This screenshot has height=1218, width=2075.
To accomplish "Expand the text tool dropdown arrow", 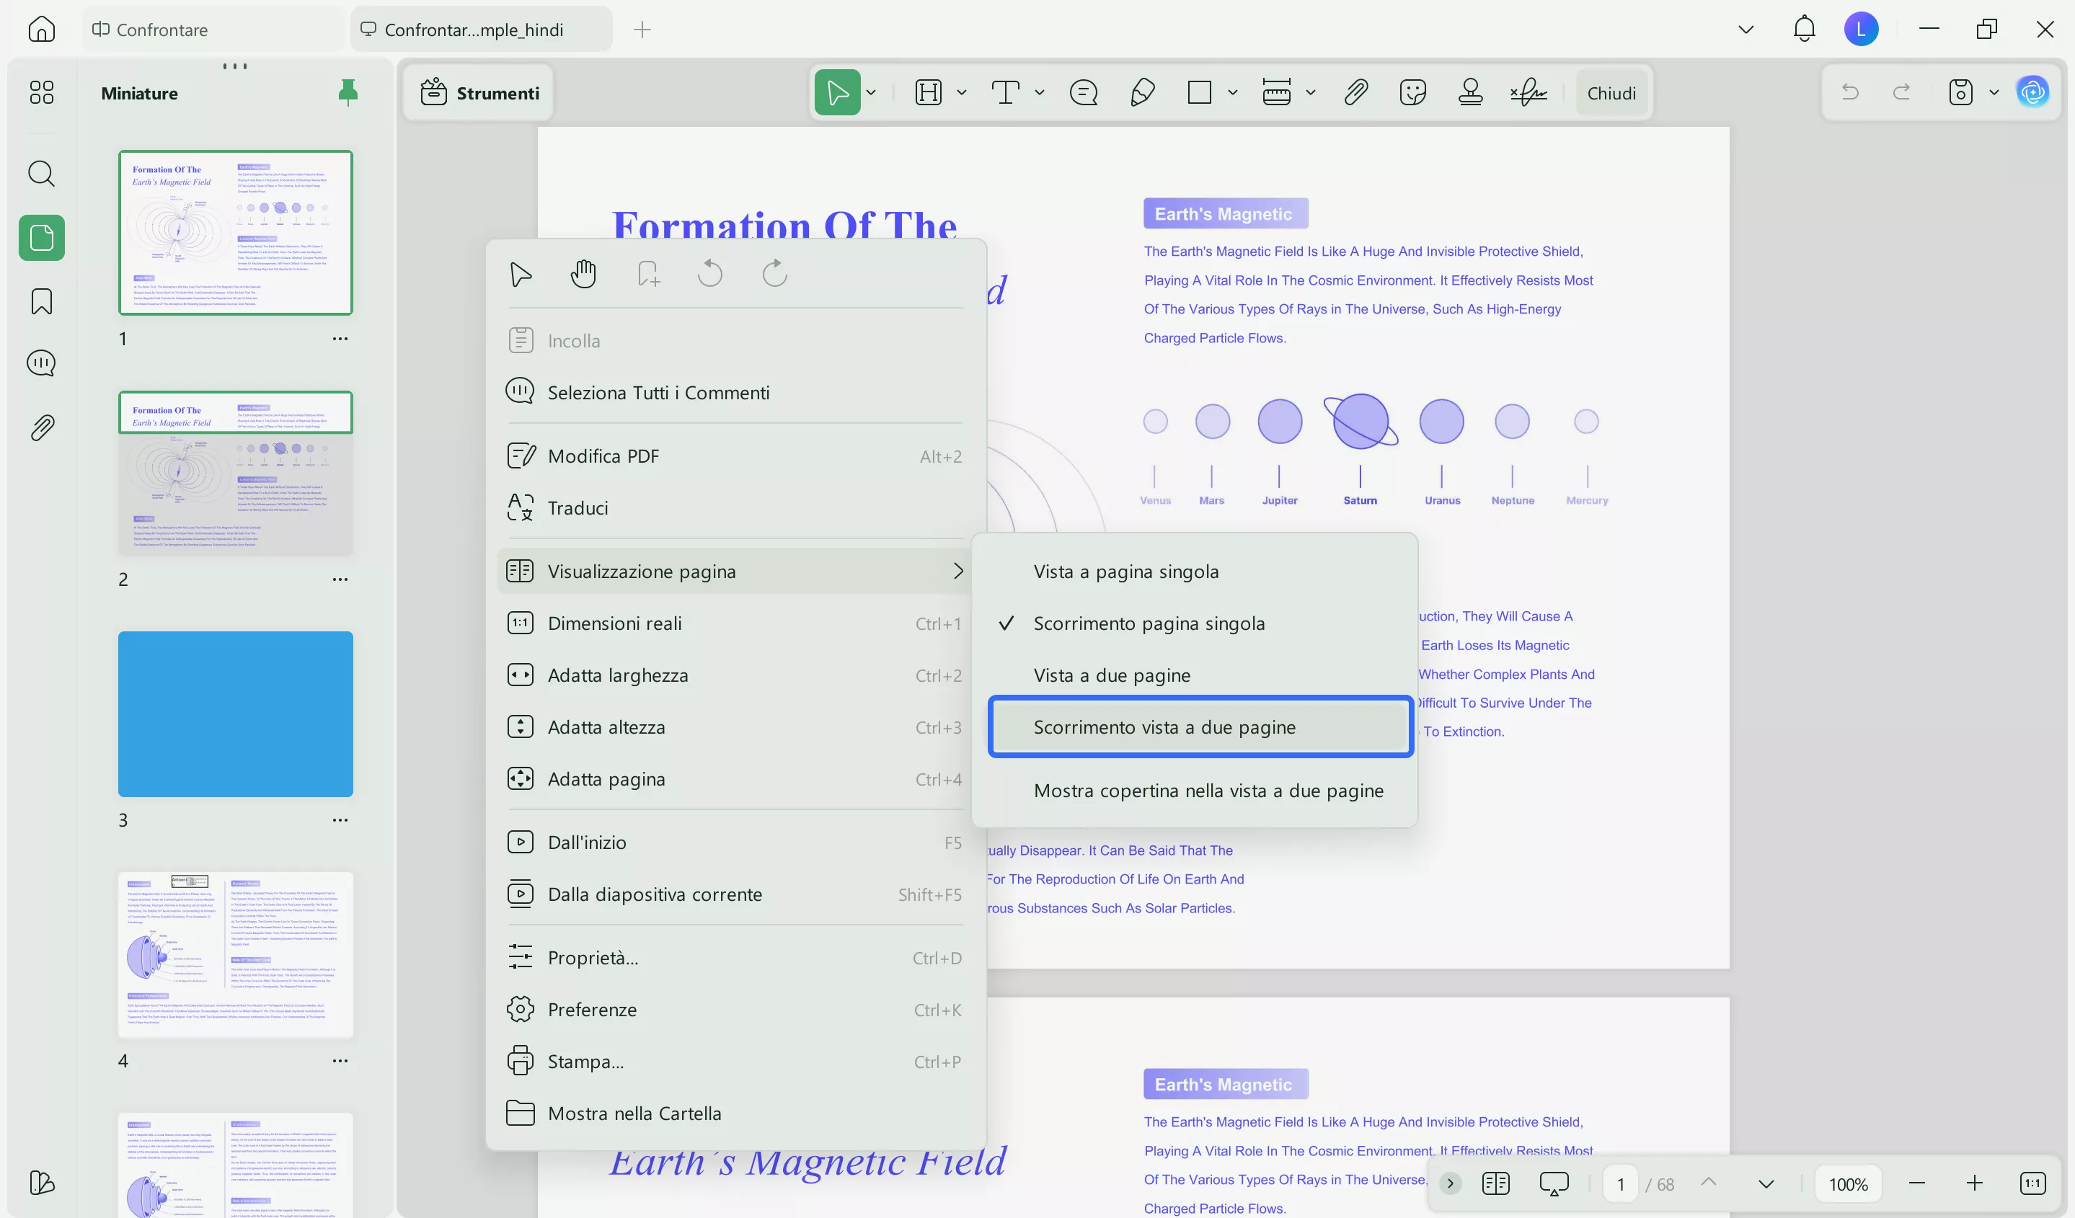I will tap(1039, 92).
